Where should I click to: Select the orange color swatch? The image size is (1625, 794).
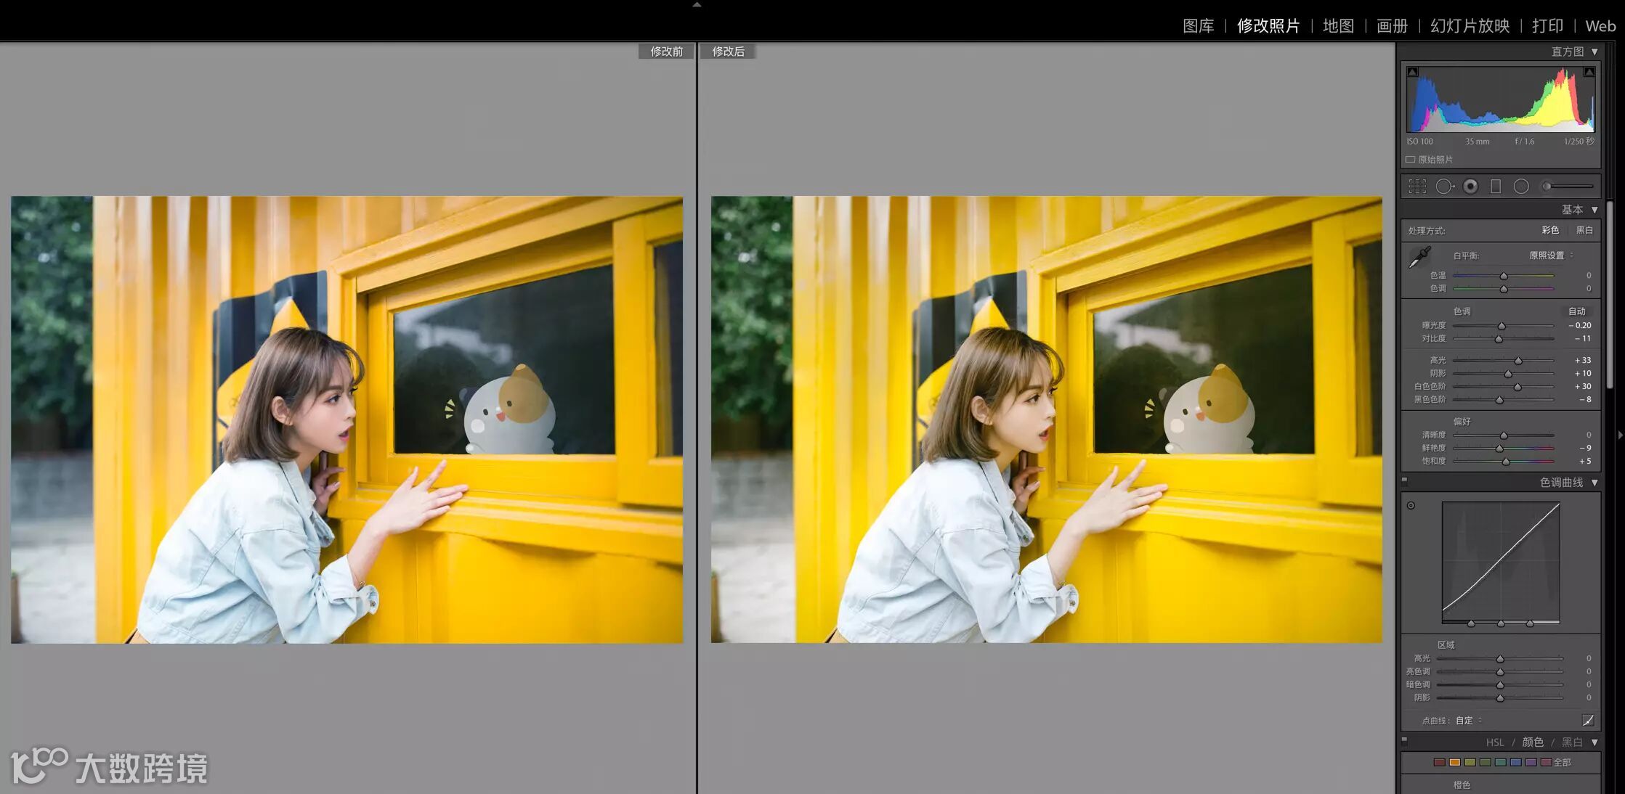point(1454,763)
